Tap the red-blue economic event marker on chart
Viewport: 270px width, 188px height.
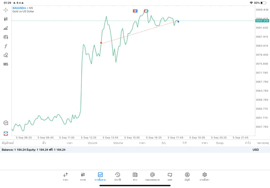135,11
